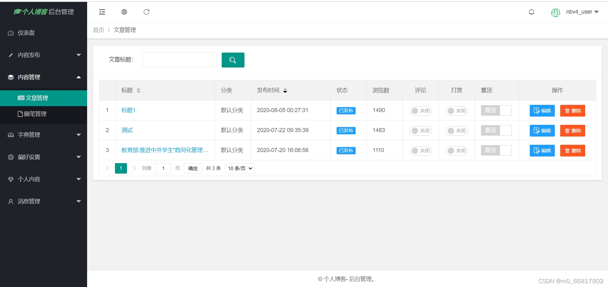
Task: Open the article titled 标题1
Action: click(x=128, y=110)
